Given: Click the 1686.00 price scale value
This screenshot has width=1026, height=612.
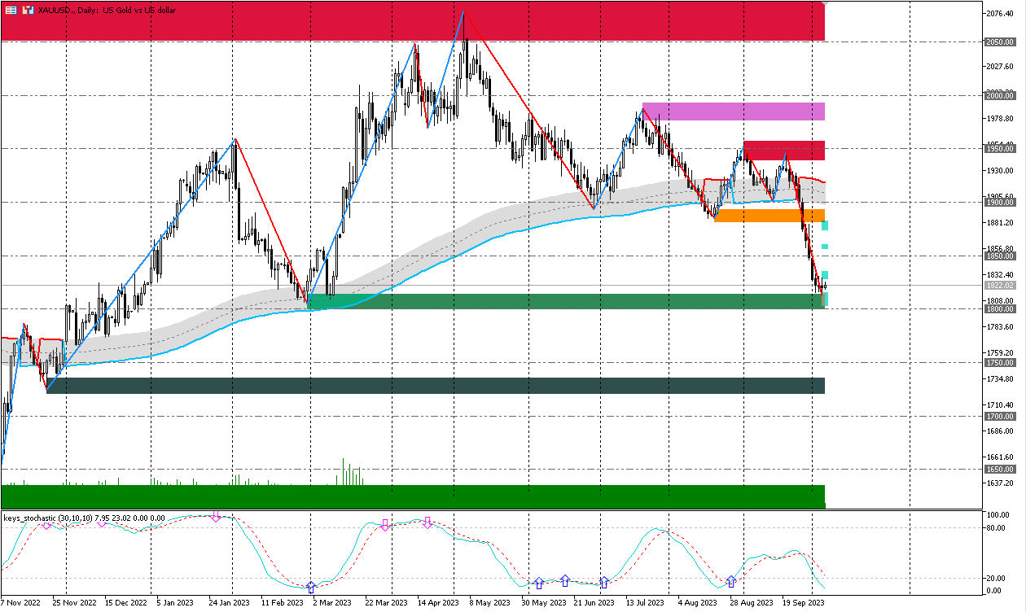Looking at the screenshot, I should click(998, 431).
